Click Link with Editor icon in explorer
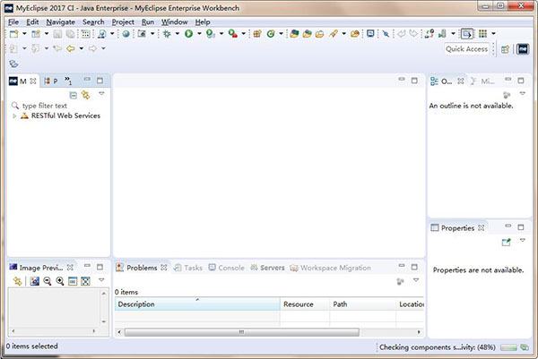 (86, 94)
